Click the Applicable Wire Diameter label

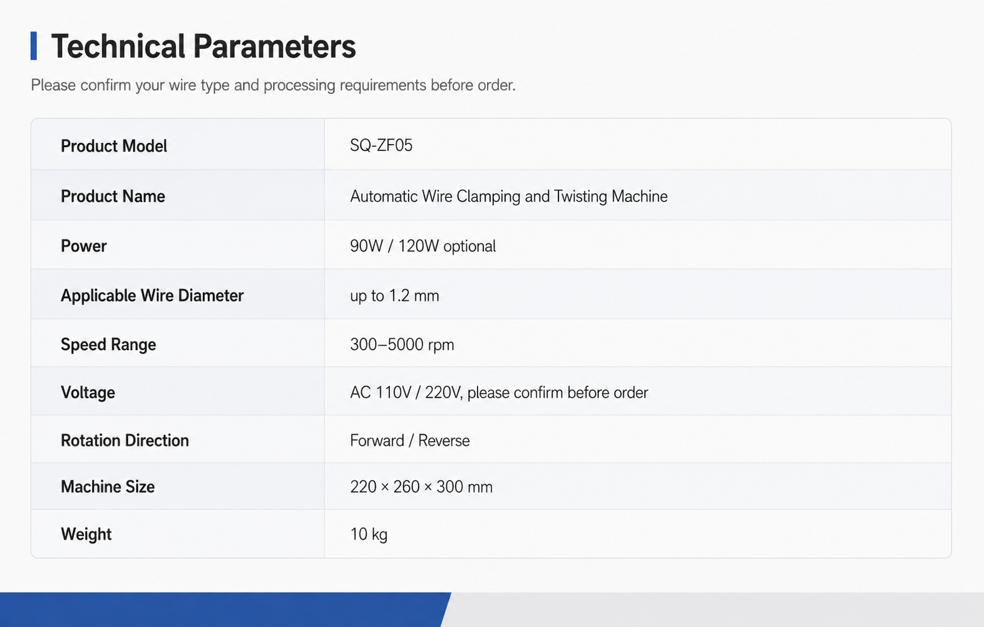pyautogui.click(x=152, y=296)
